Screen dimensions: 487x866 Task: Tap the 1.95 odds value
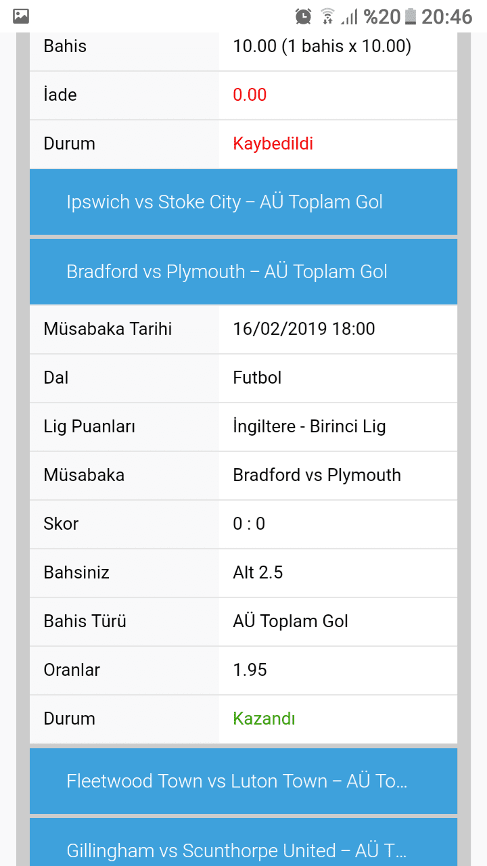pos(250,670)
